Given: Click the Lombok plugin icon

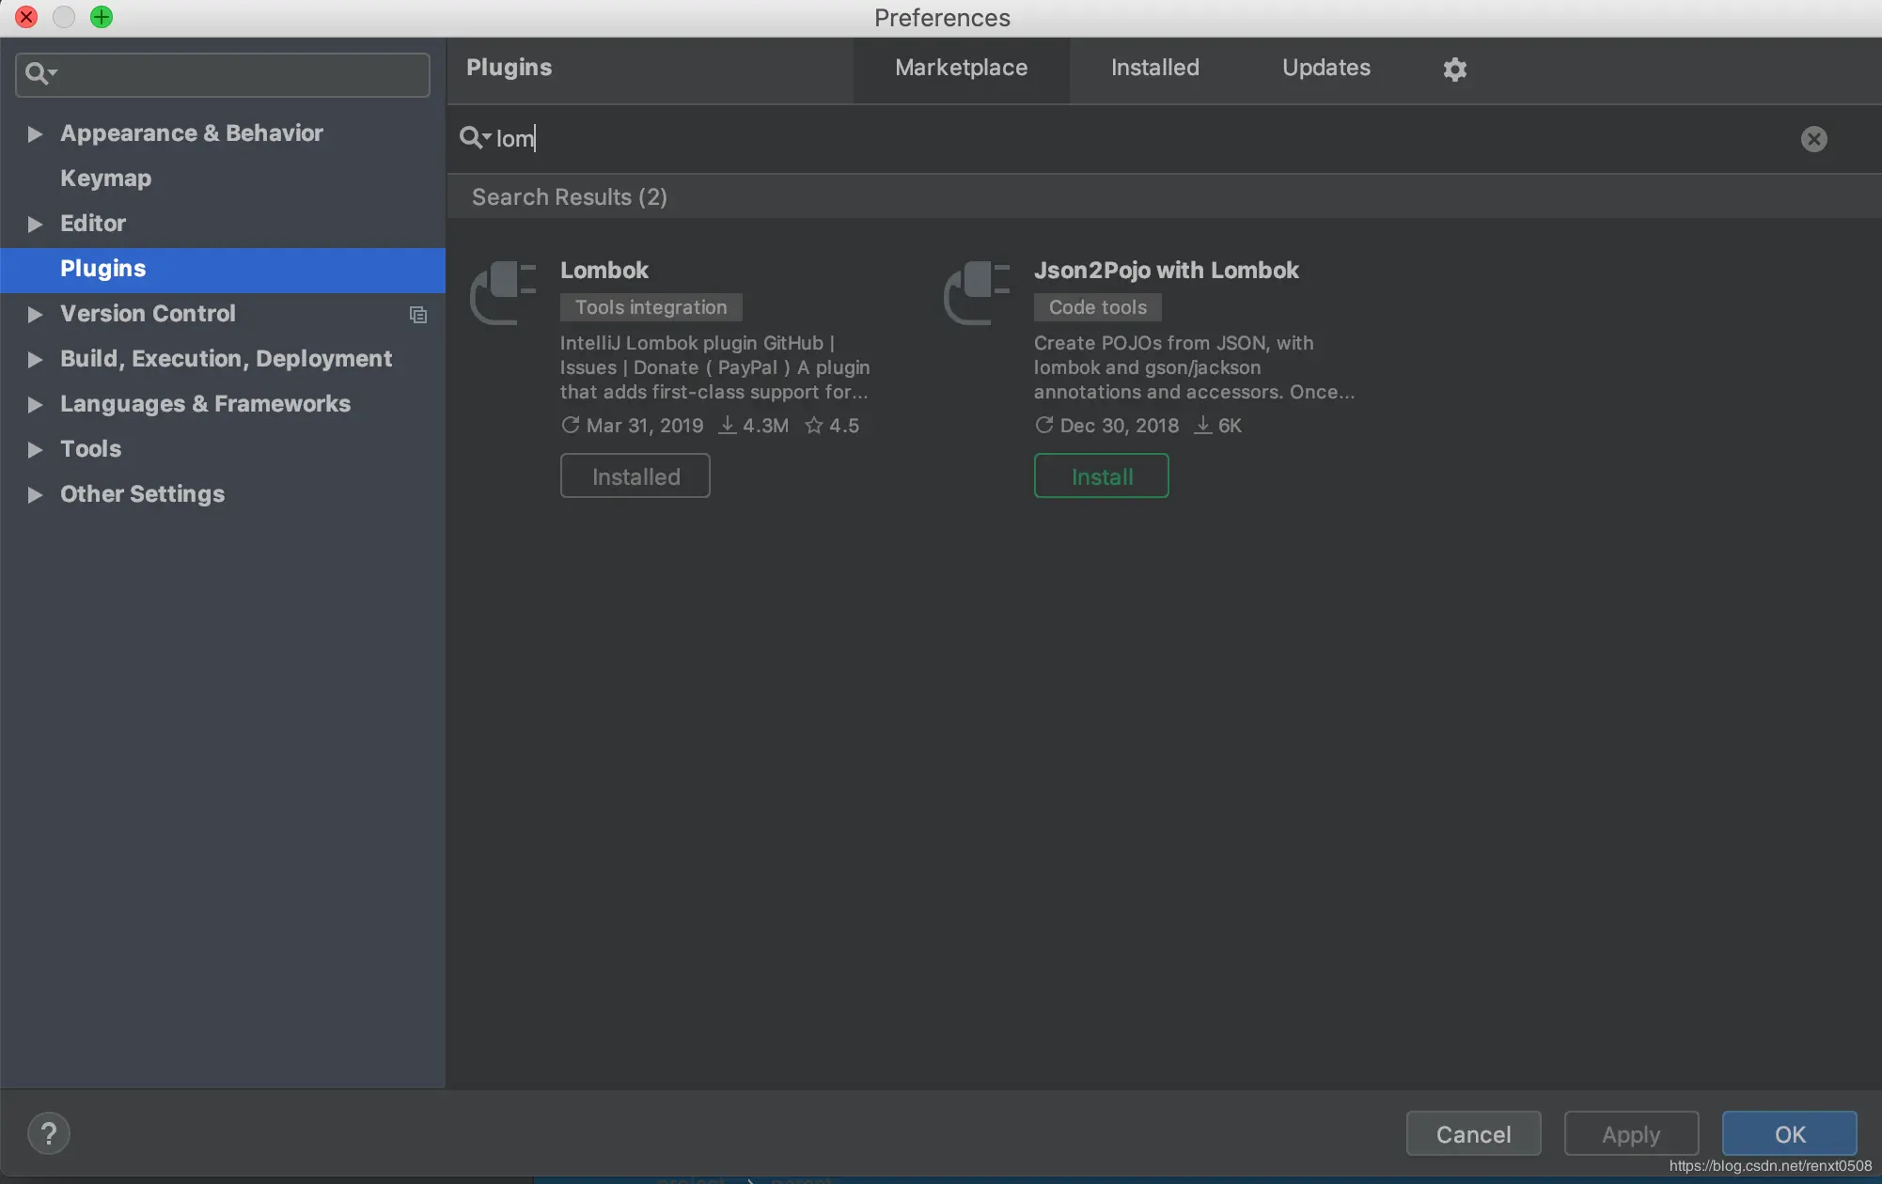Looking at the screenshot, I should coord(504,292).
